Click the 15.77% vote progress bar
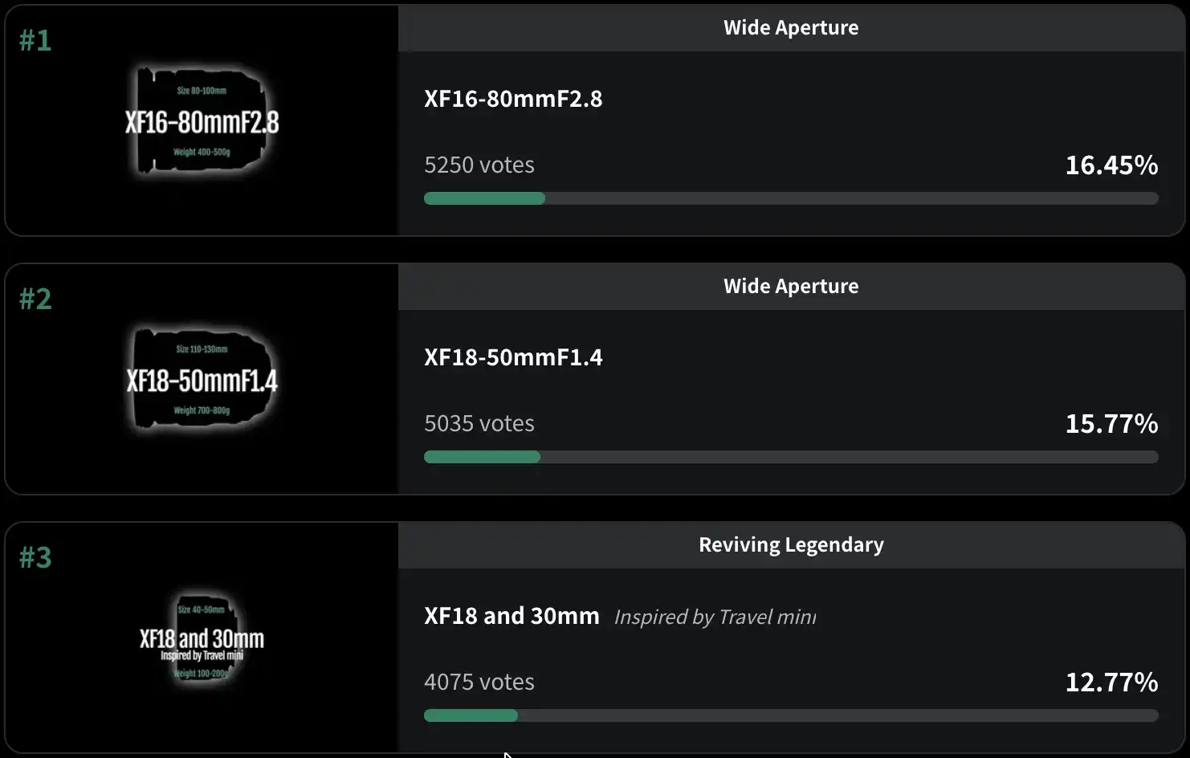Screen dimensions: 1190x758 click(x=791, y=457)
